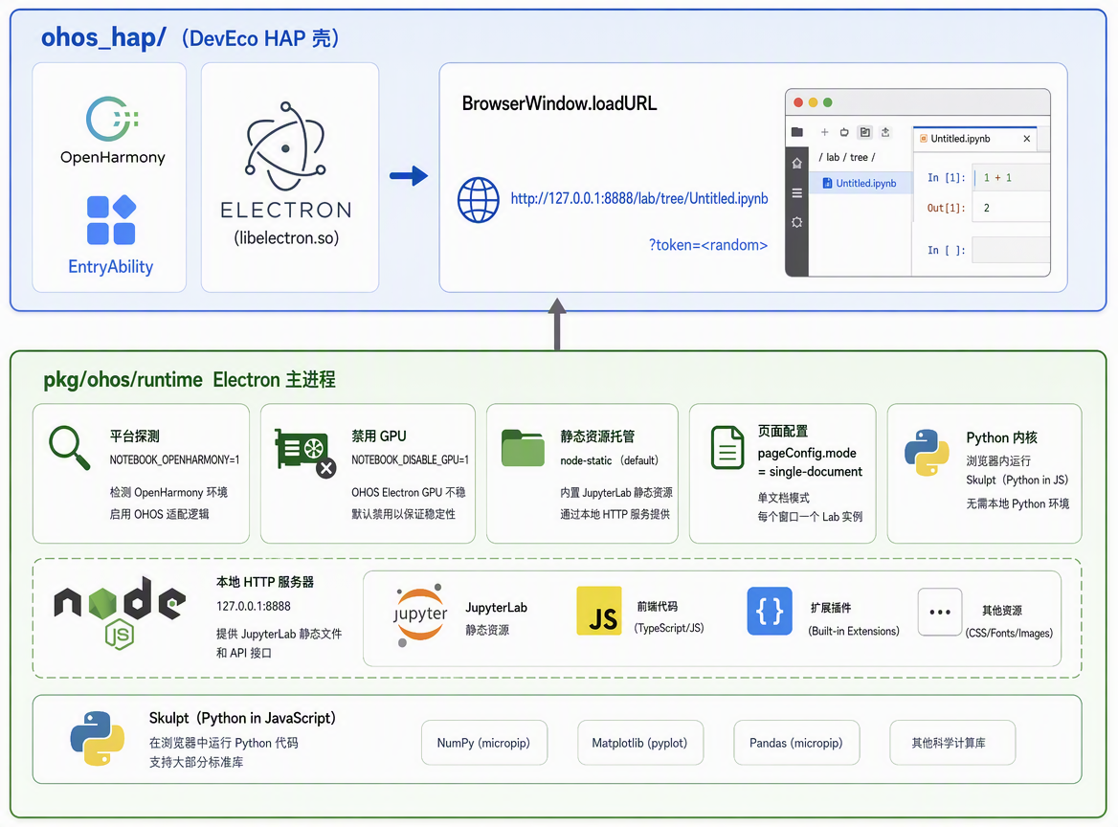Click the magnifier icon in 平台探测 card
Viewport: 1118px width, 827px height.
[69, 448]
